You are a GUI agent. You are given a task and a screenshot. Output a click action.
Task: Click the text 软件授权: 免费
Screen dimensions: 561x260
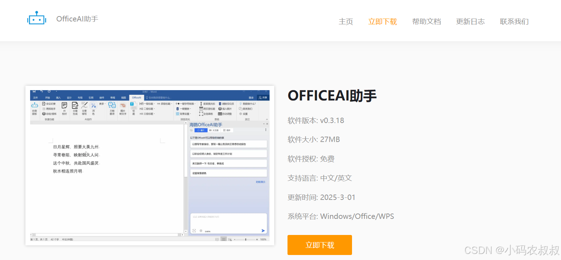tap(311, 159)
